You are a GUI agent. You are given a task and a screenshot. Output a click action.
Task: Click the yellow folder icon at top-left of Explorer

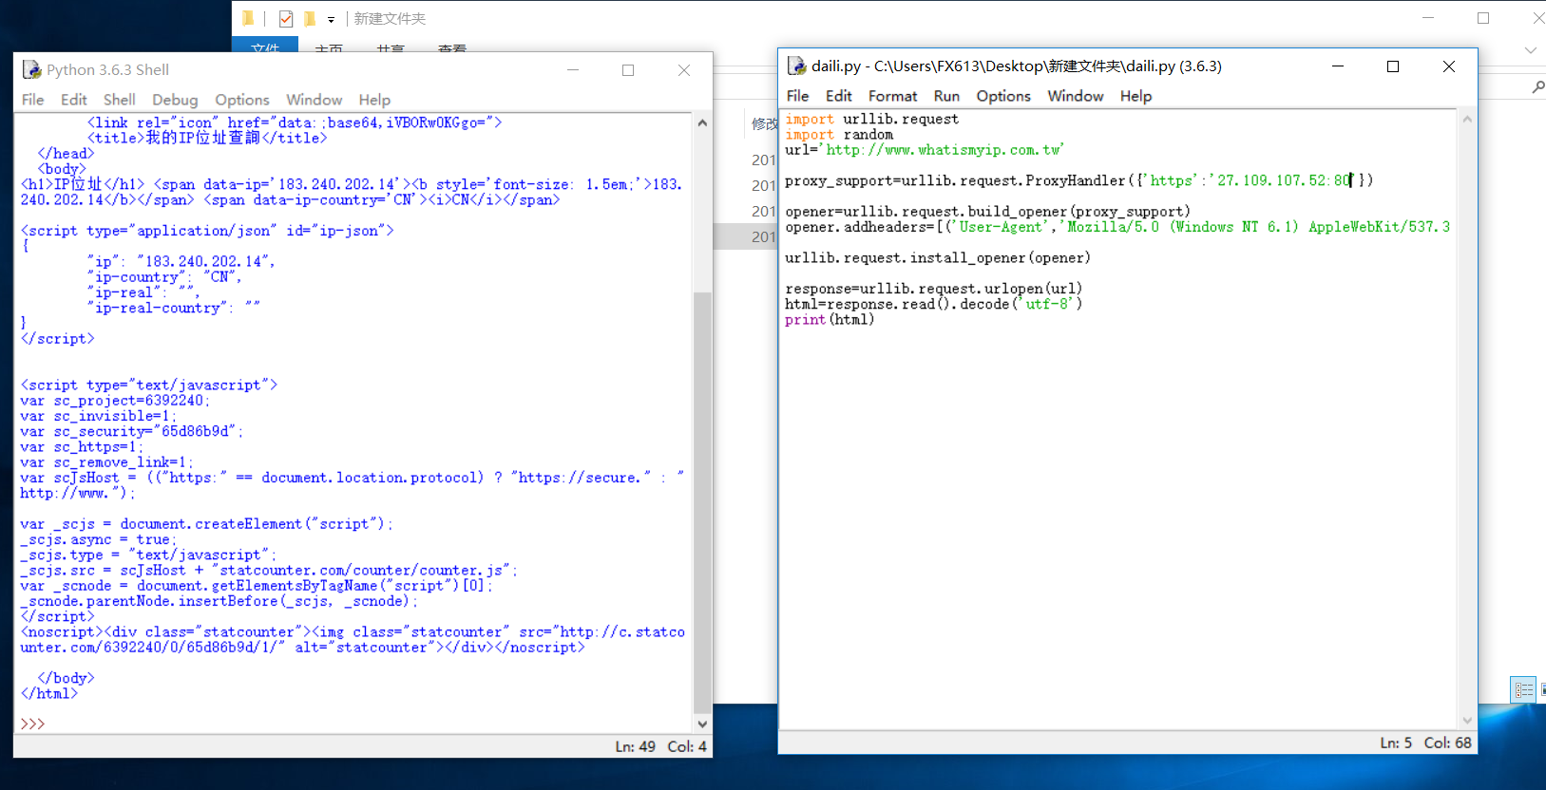(x=248, y=19)
